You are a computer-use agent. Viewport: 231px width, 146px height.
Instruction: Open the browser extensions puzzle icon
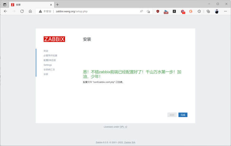[199, 11]
